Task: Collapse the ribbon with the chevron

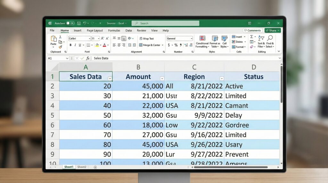Action: 279,51
